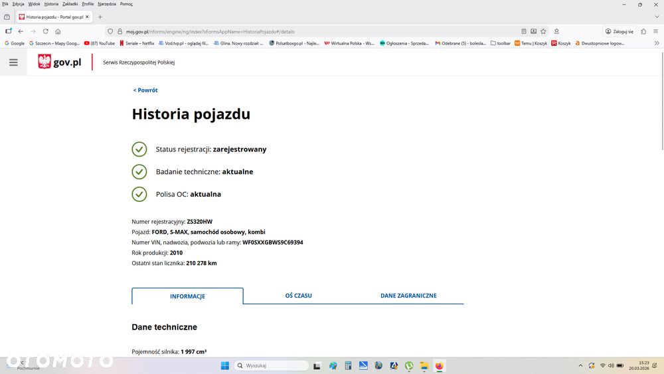Open the Temu Koszyk bookmark

click(x=531, y=43)
